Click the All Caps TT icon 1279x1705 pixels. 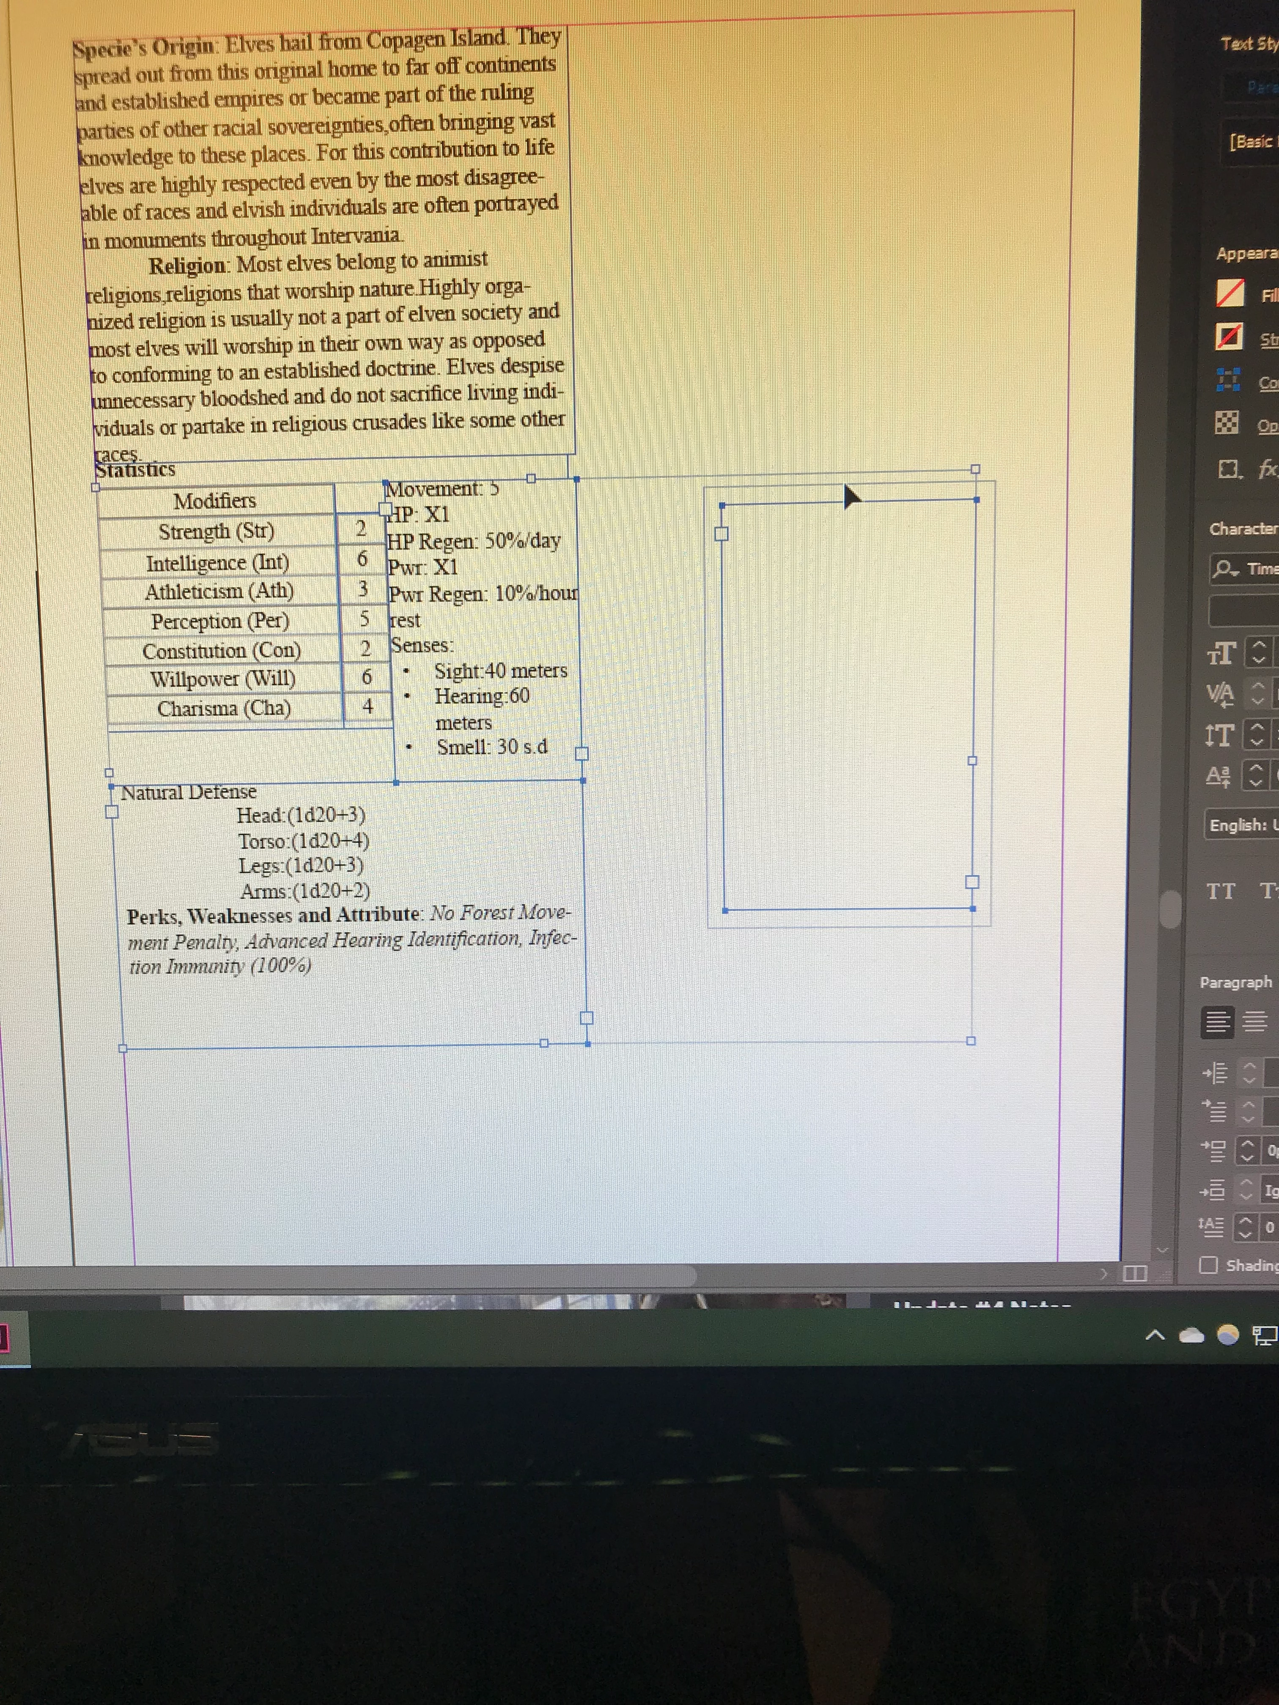(1220, 892)
